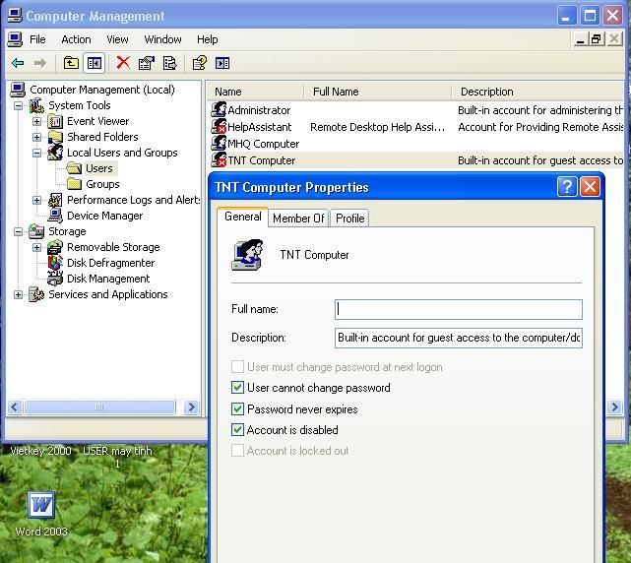The height and width of the screenshot is (563, 631).
Task: Toggle the Show/Hide Console Tree icon
Action: (95, 63)
